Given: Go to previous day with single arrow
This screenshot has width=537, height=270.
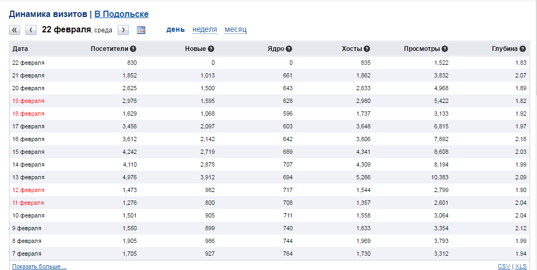Looking at the screenshot, I should coord(31,30).
